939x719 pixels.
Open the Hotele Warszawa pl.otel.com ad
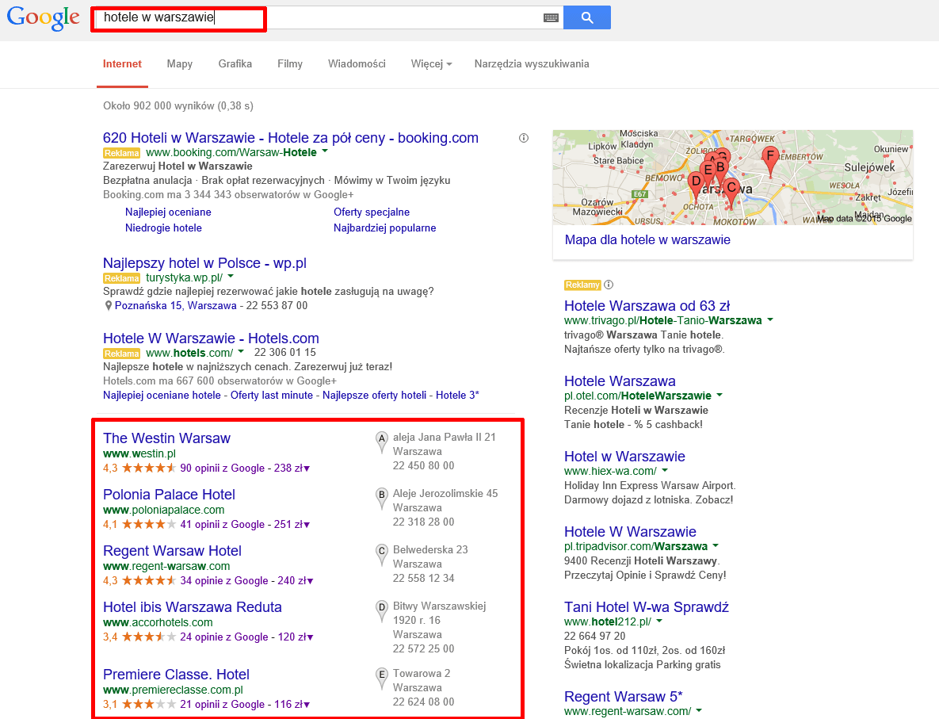pyautogui.click(x=620, y=381)
